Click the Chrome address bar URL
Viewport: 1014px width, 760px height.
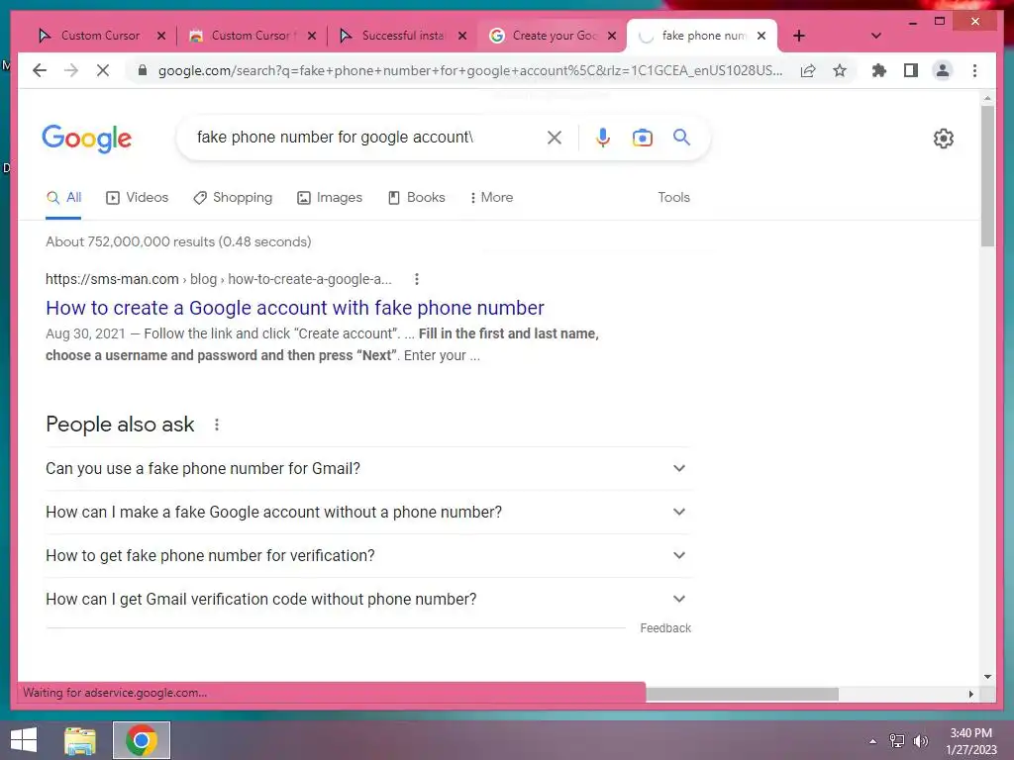470,70
